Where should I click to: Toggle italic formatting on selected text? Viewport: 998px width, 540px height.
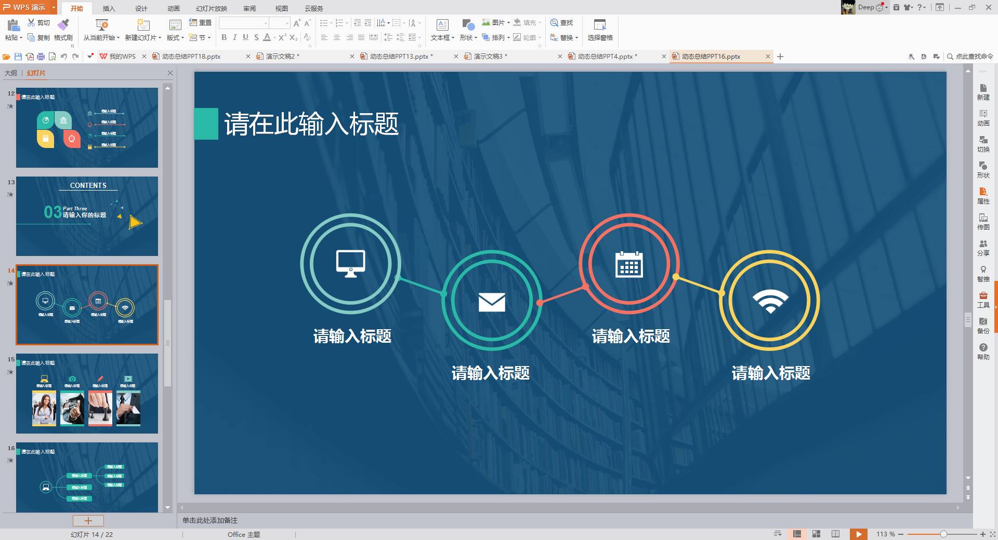pos(234,37)
